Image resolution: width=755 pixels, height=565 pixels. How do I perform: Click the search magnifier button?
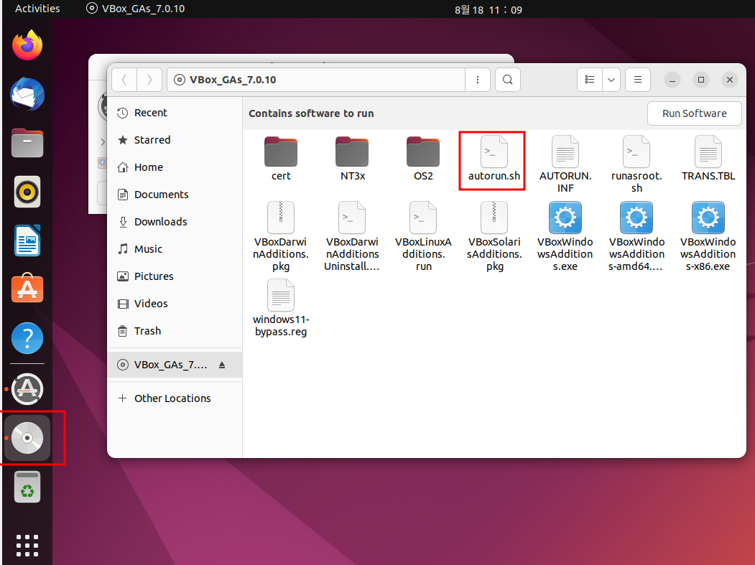(x=507, y=80)
